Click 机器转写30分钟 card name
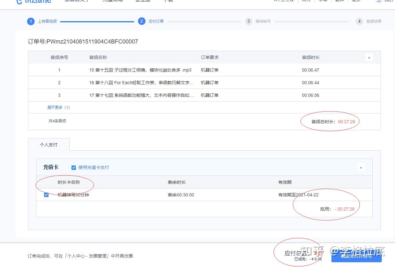 click(x=73, y=195)
